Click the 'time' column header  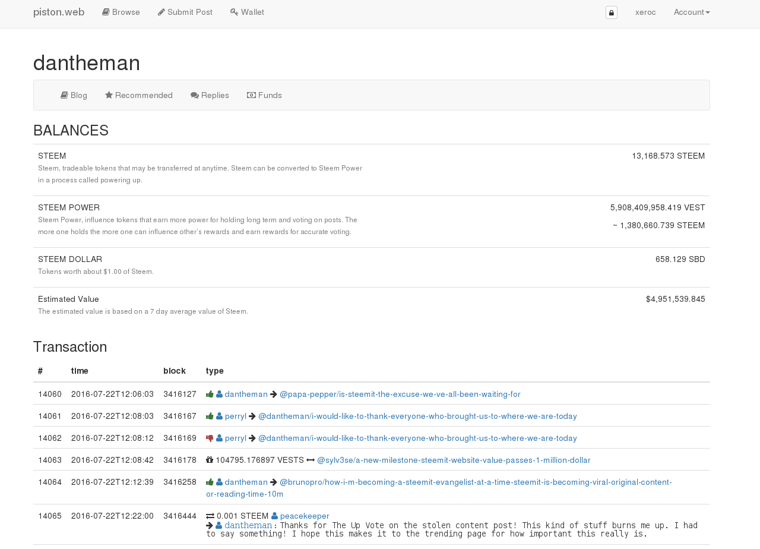coord(80,371)
